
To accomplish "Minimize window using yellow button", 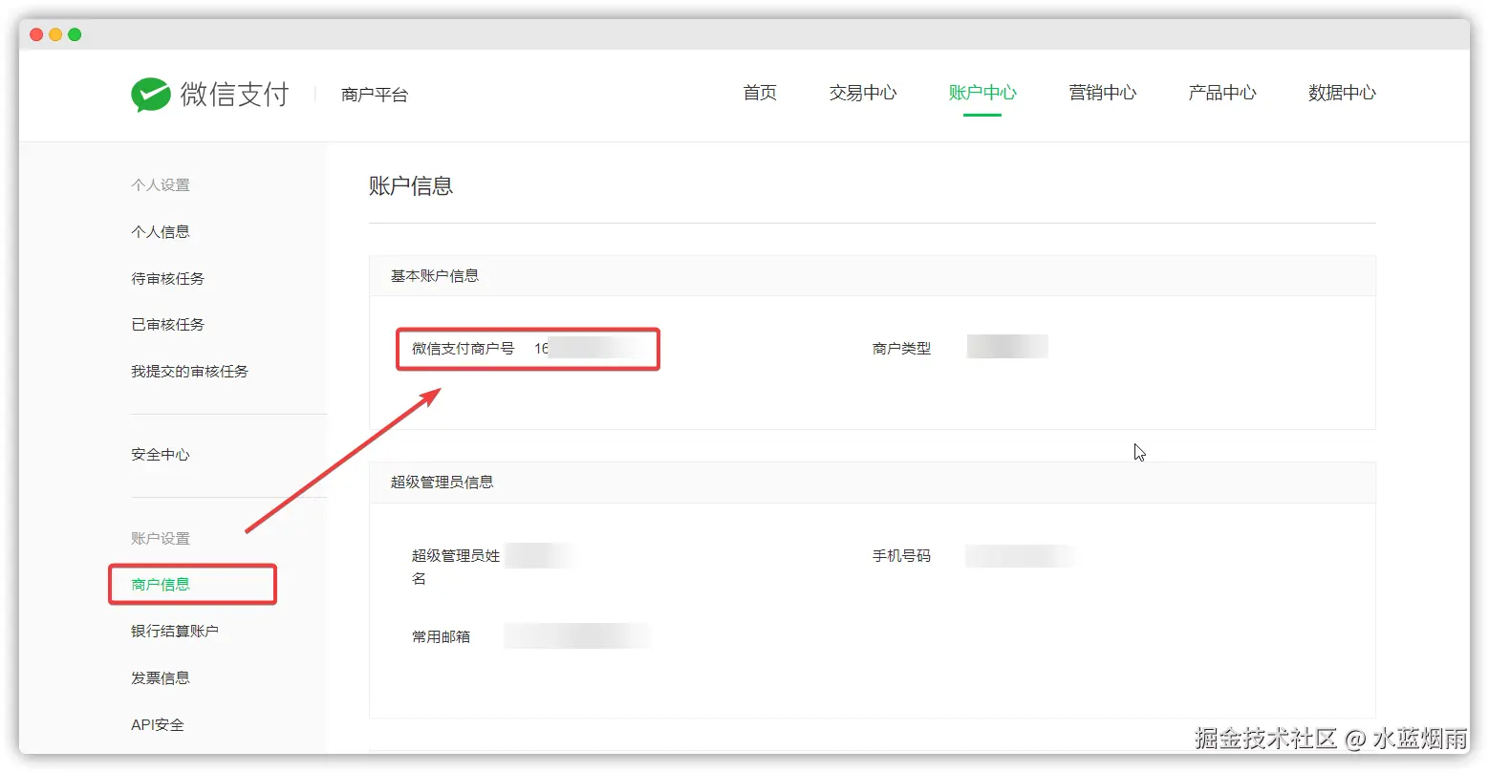I will tap(55, 34).
